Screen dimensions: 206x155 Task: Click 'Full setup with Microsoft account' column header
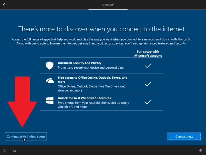click(148, 54)
